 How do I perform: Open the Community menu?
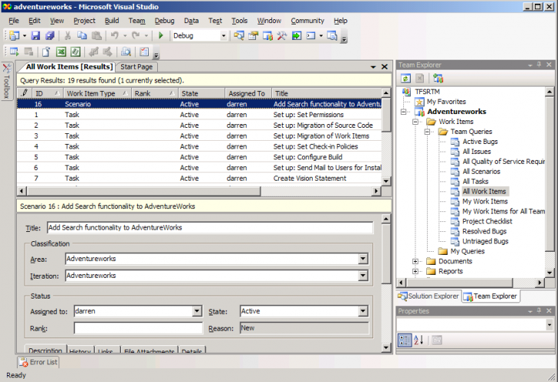pos(307,21)
